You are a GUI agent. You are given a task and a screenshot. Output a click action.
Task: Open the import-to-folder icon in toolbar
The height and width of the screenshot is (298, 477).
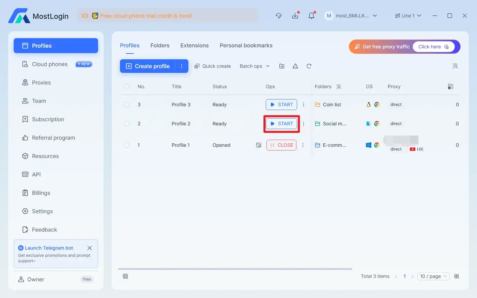pos(282,66)
